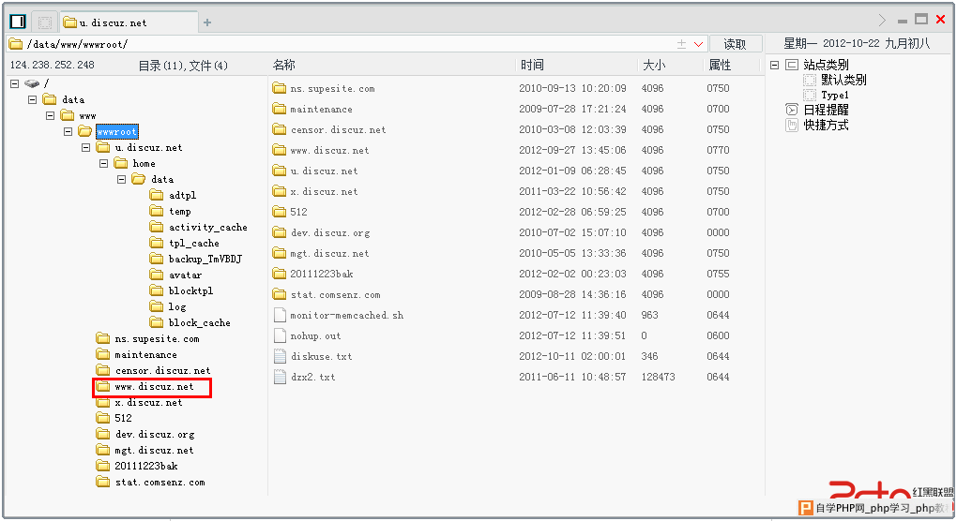Click the dzx2.txt file icon
The width and height of the screenshot is (957, 521).
pyautogui.click(x=281, y=377)
